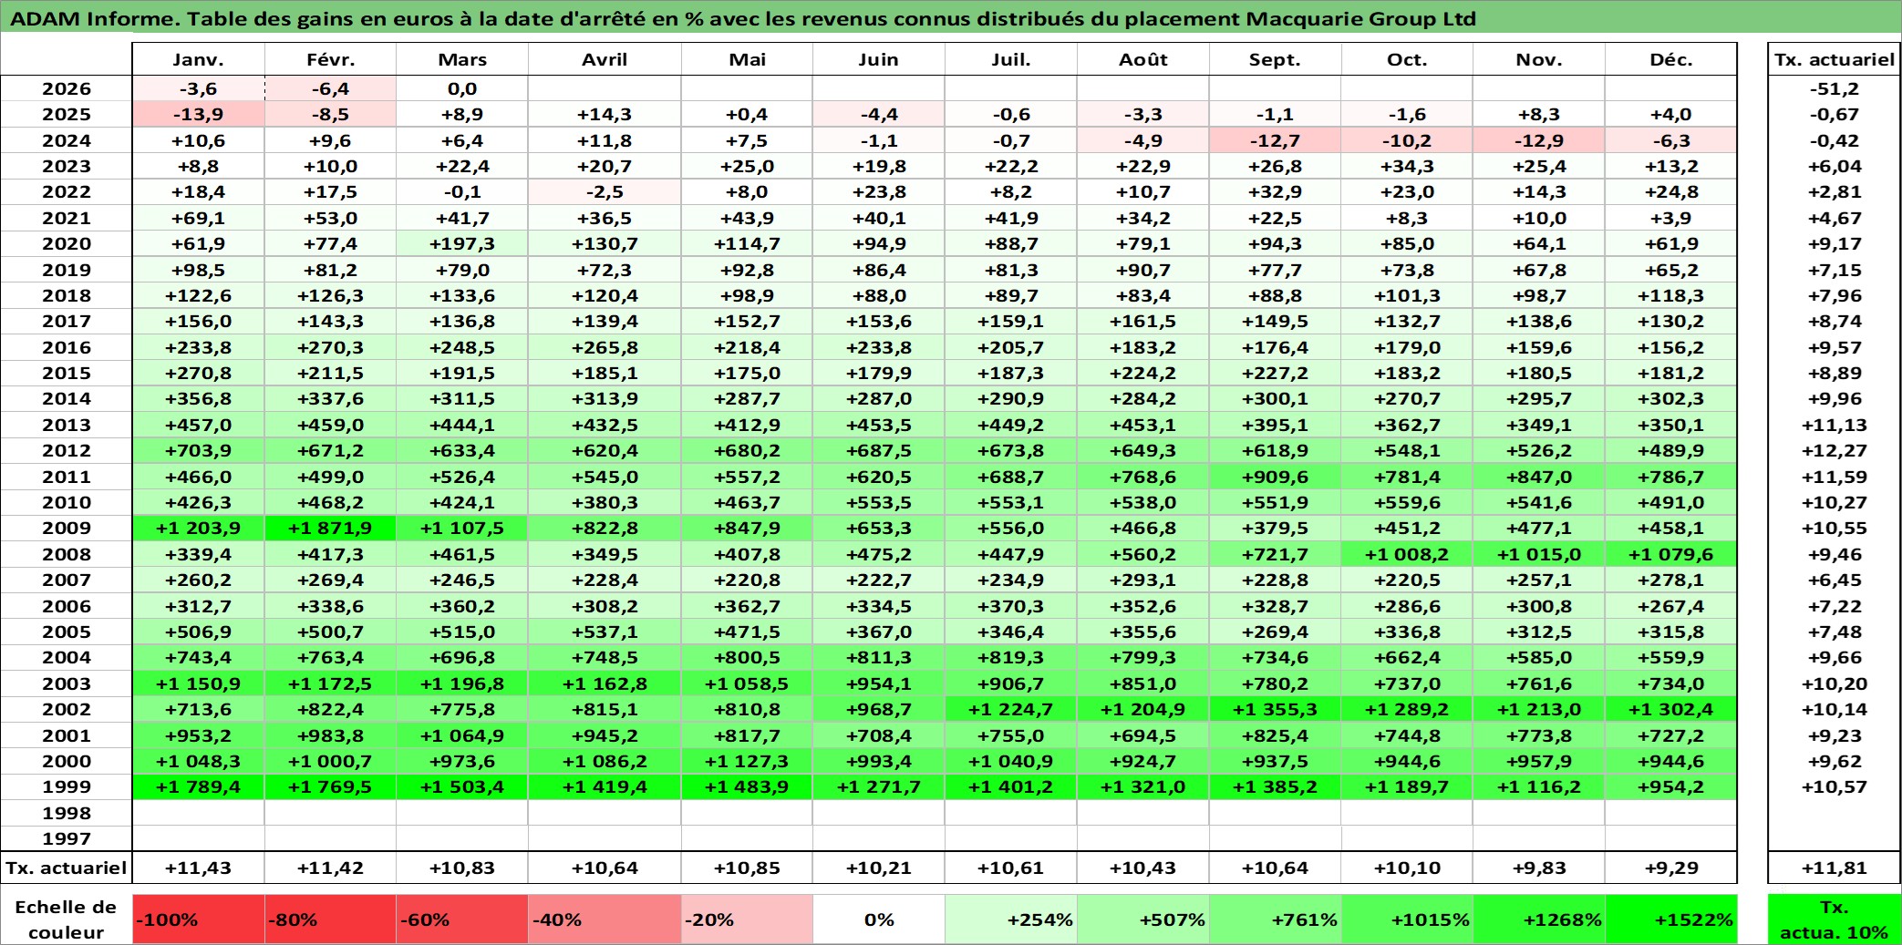Click the 1999 row label
Viewport: 1902px width, 945px height.
pyautogui.click(x=67, y=786)
